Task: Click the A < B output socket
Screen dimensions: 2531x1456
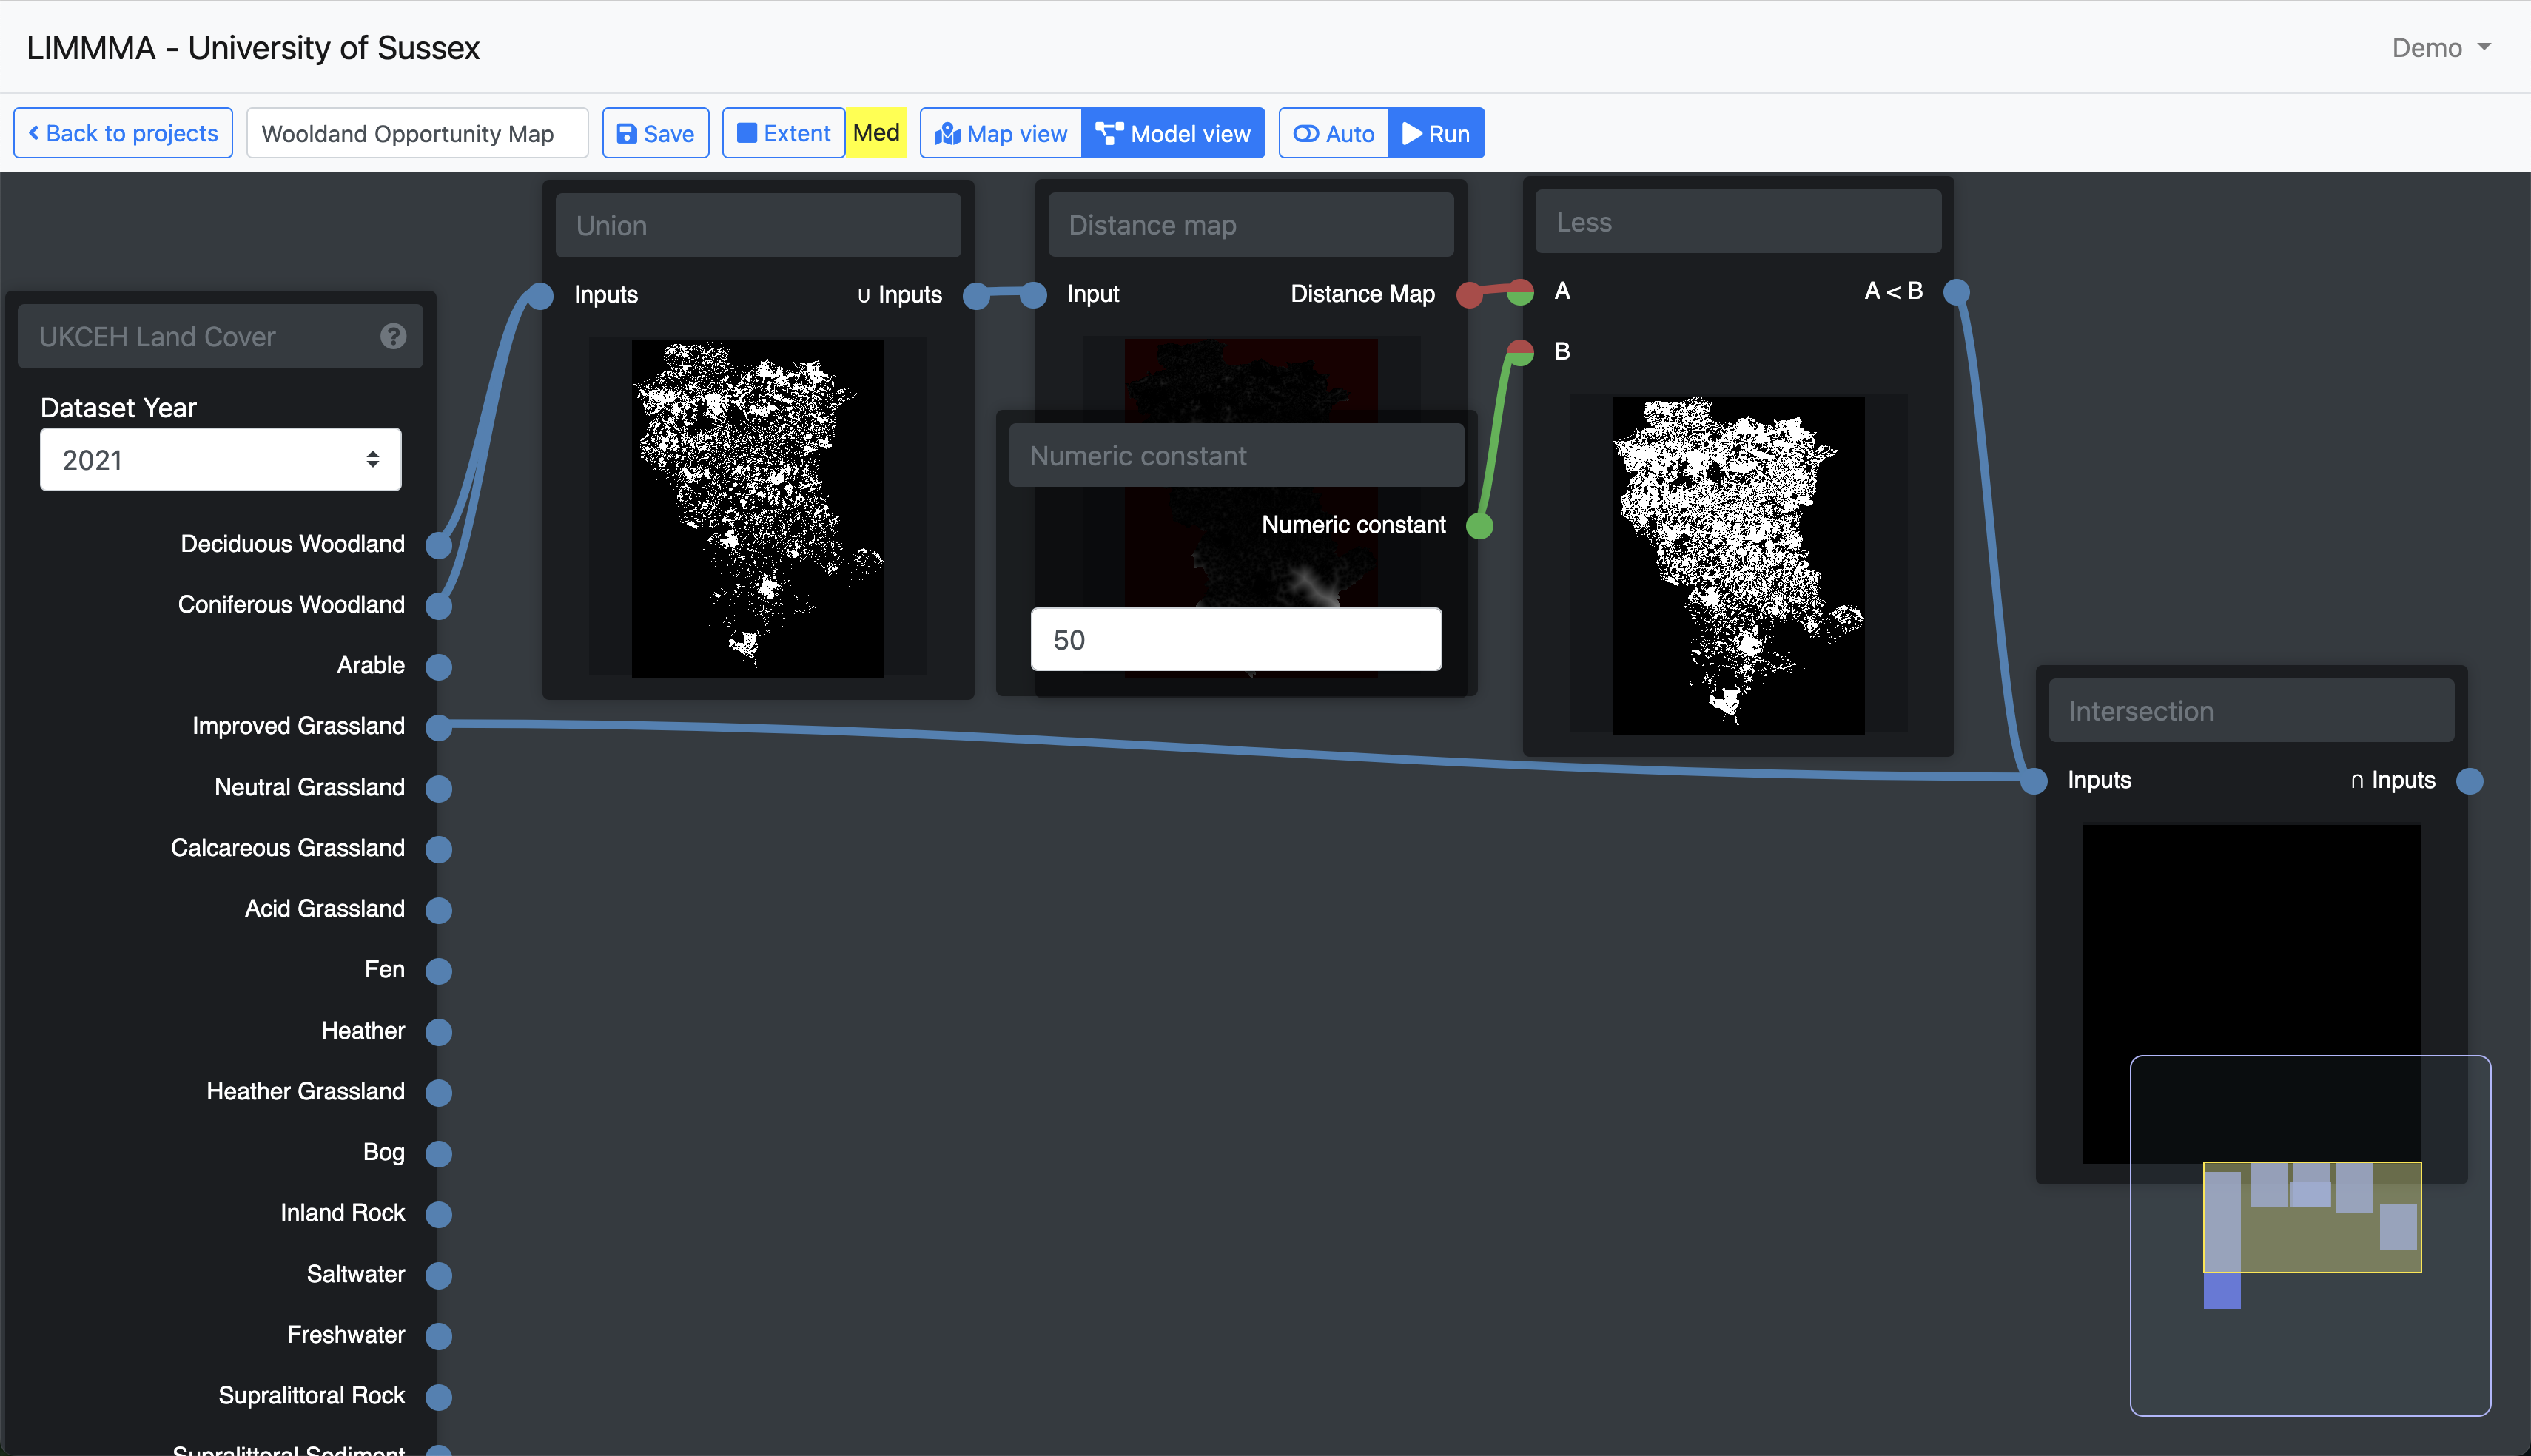Action: pos(1956,292)
